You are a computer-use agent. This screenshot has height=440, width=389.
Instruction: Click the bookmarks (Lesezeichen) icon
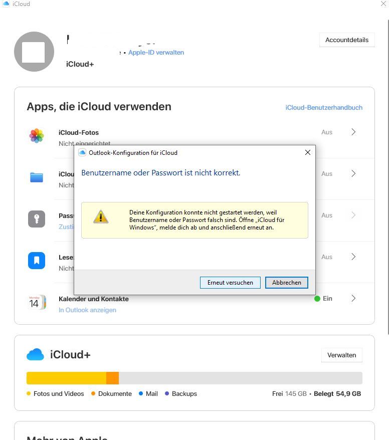[37, 261]
